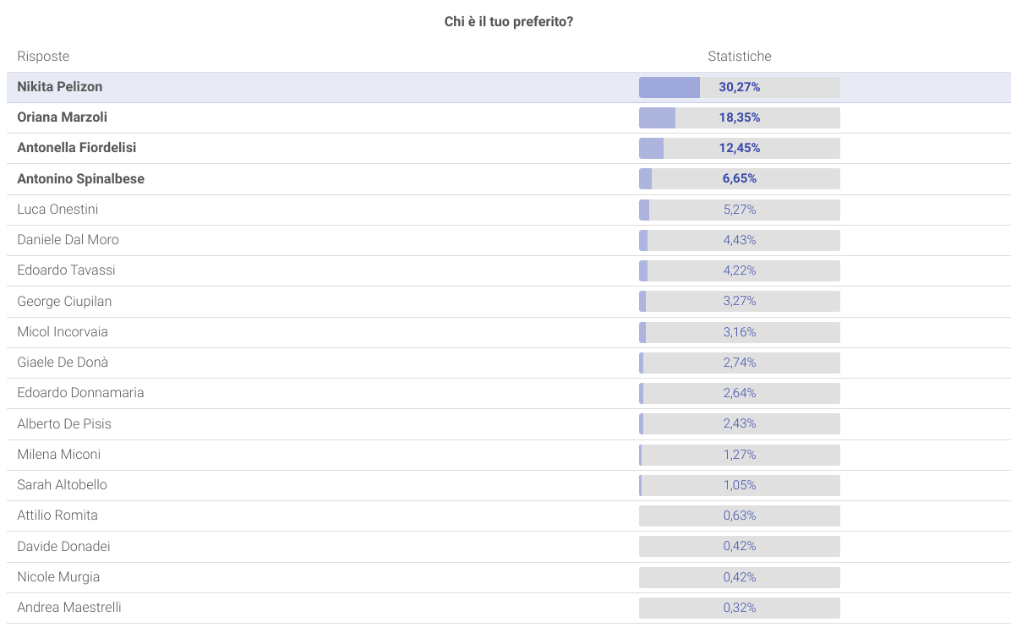Select Antonino Spinalbese's name
Image resolution: width=1022 pixels, height=633 pixels.
pyautogui.click(x=81, y=179)
